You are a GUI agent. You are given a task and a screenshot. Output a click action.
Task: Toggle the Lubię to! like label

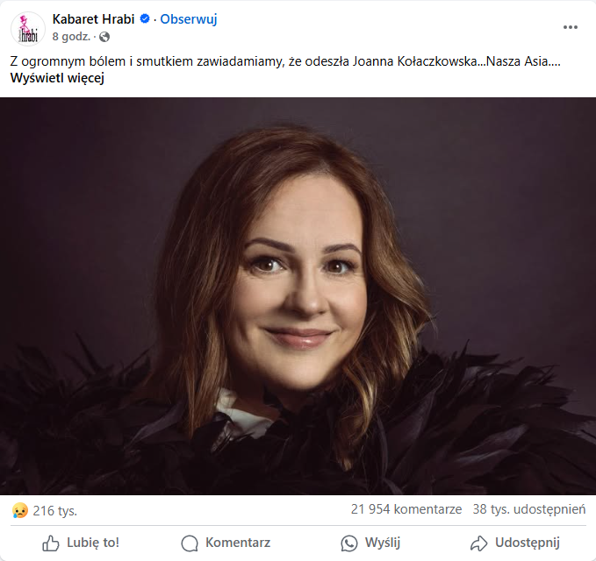(93, 543)
